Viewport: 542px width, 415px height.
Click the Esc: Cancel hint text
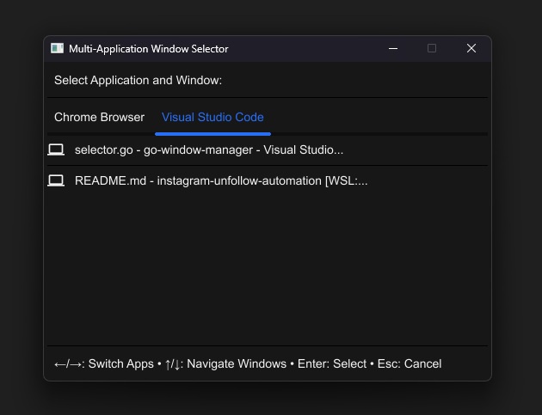pyautogui.click(x=410, y=364)
